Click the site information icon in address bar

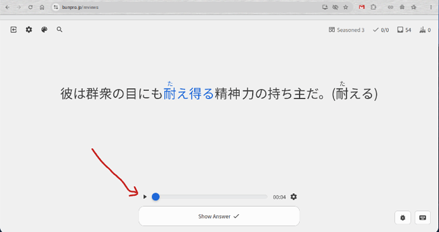click(x=56, y=7)
